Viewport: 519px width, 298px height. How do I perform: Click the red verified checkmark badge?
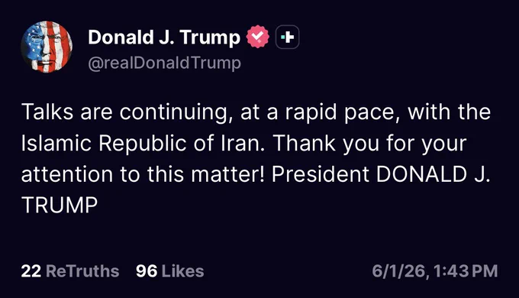257,37
